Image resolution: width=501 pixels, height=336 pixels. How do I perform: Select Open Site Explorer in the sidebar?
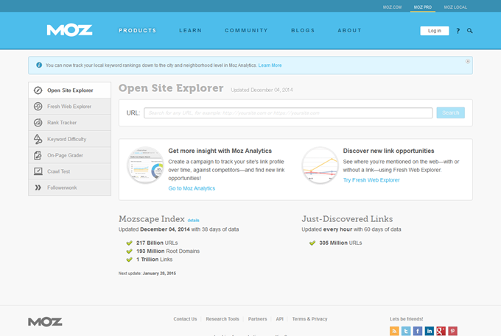(x=70, y=90)
